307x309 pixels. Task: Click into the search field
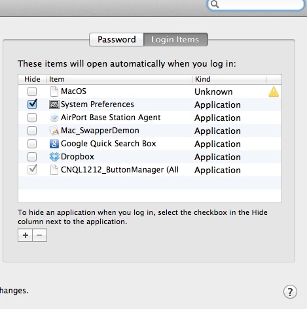click(260, 5)
